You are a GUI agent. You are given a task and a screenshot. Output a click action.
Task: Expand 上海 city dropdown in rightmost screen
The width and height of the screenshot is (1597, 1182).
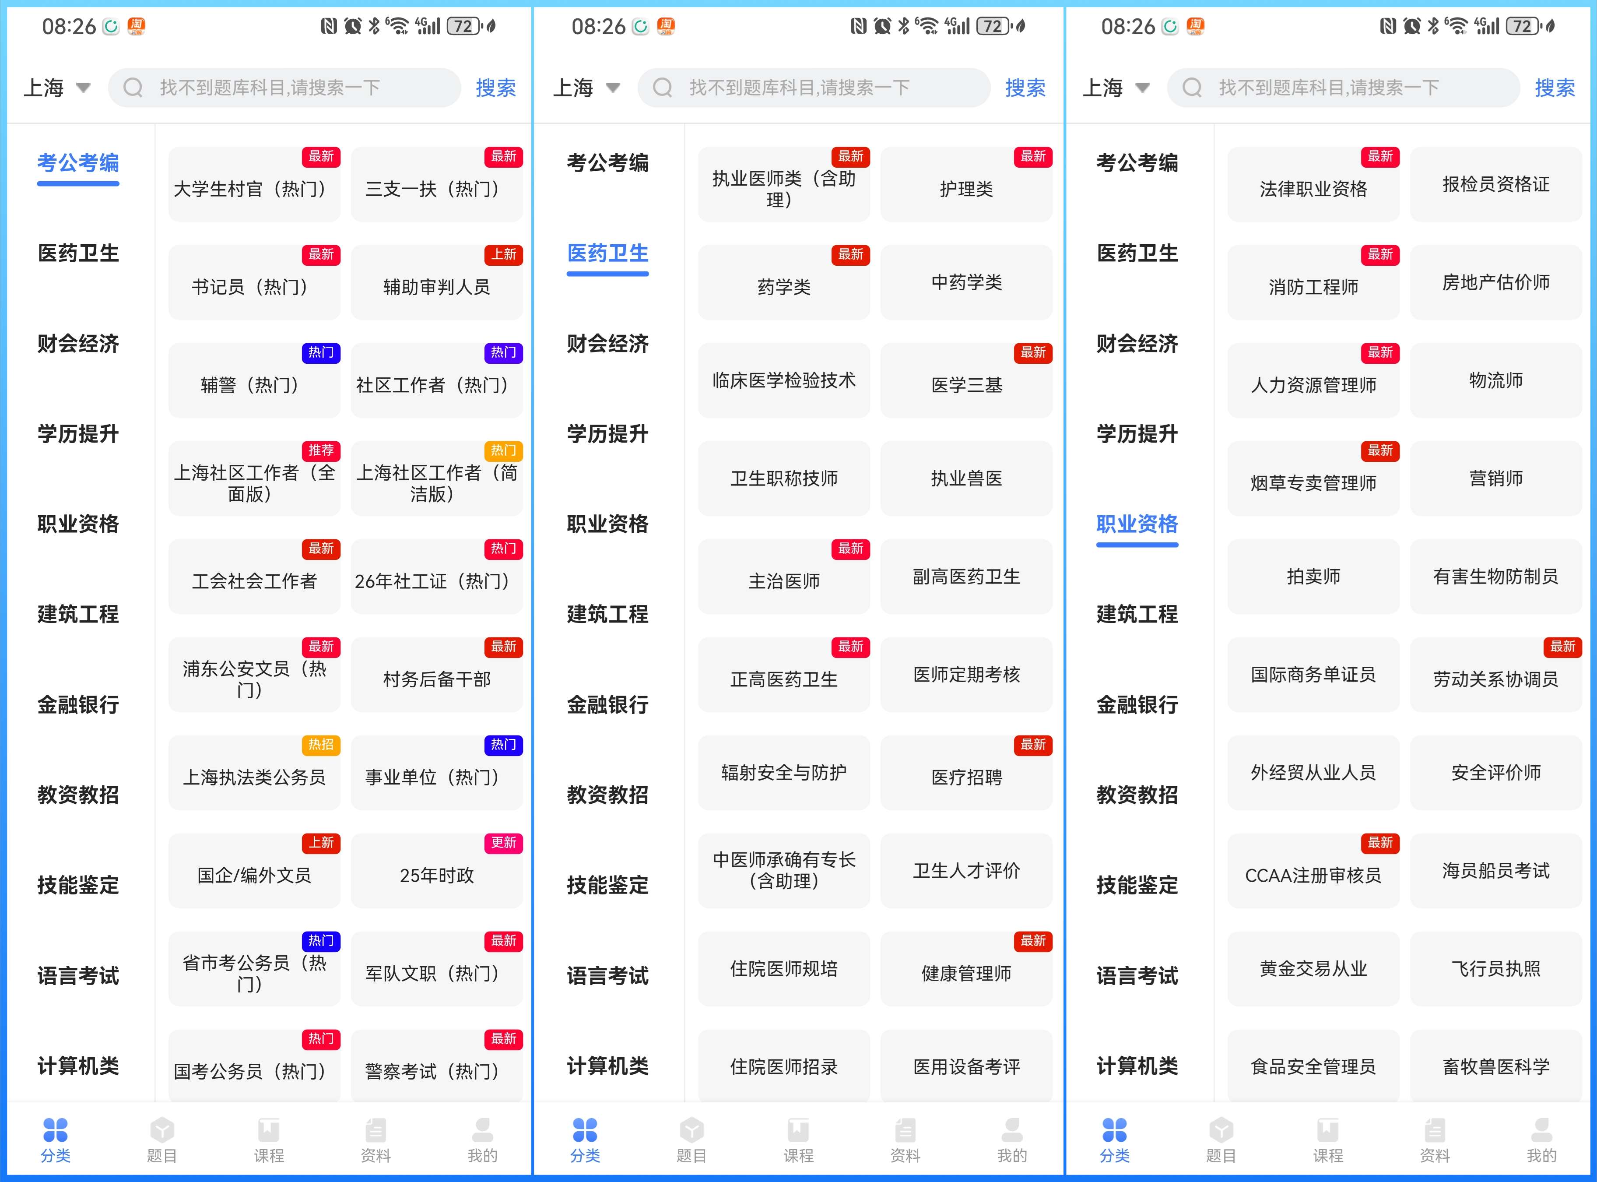pyautogui.click(x=1116, y=87)
